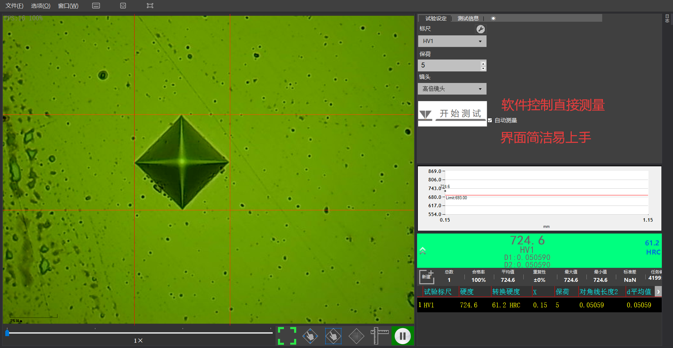Viewport: 673px width, 348px height.
Task: Open the 文件 menu
Action: tap(14, 6)
